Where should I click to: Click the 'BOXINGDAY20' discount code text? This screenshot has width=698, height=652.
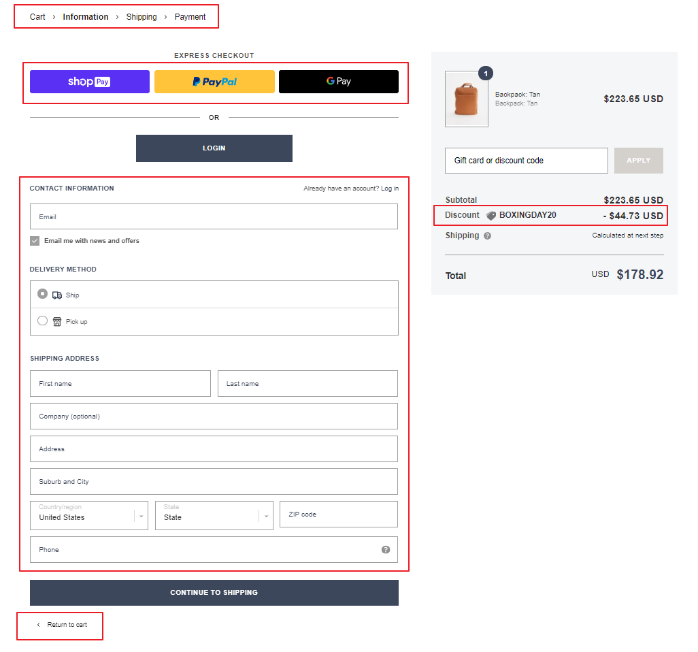[x=527, y=215]
